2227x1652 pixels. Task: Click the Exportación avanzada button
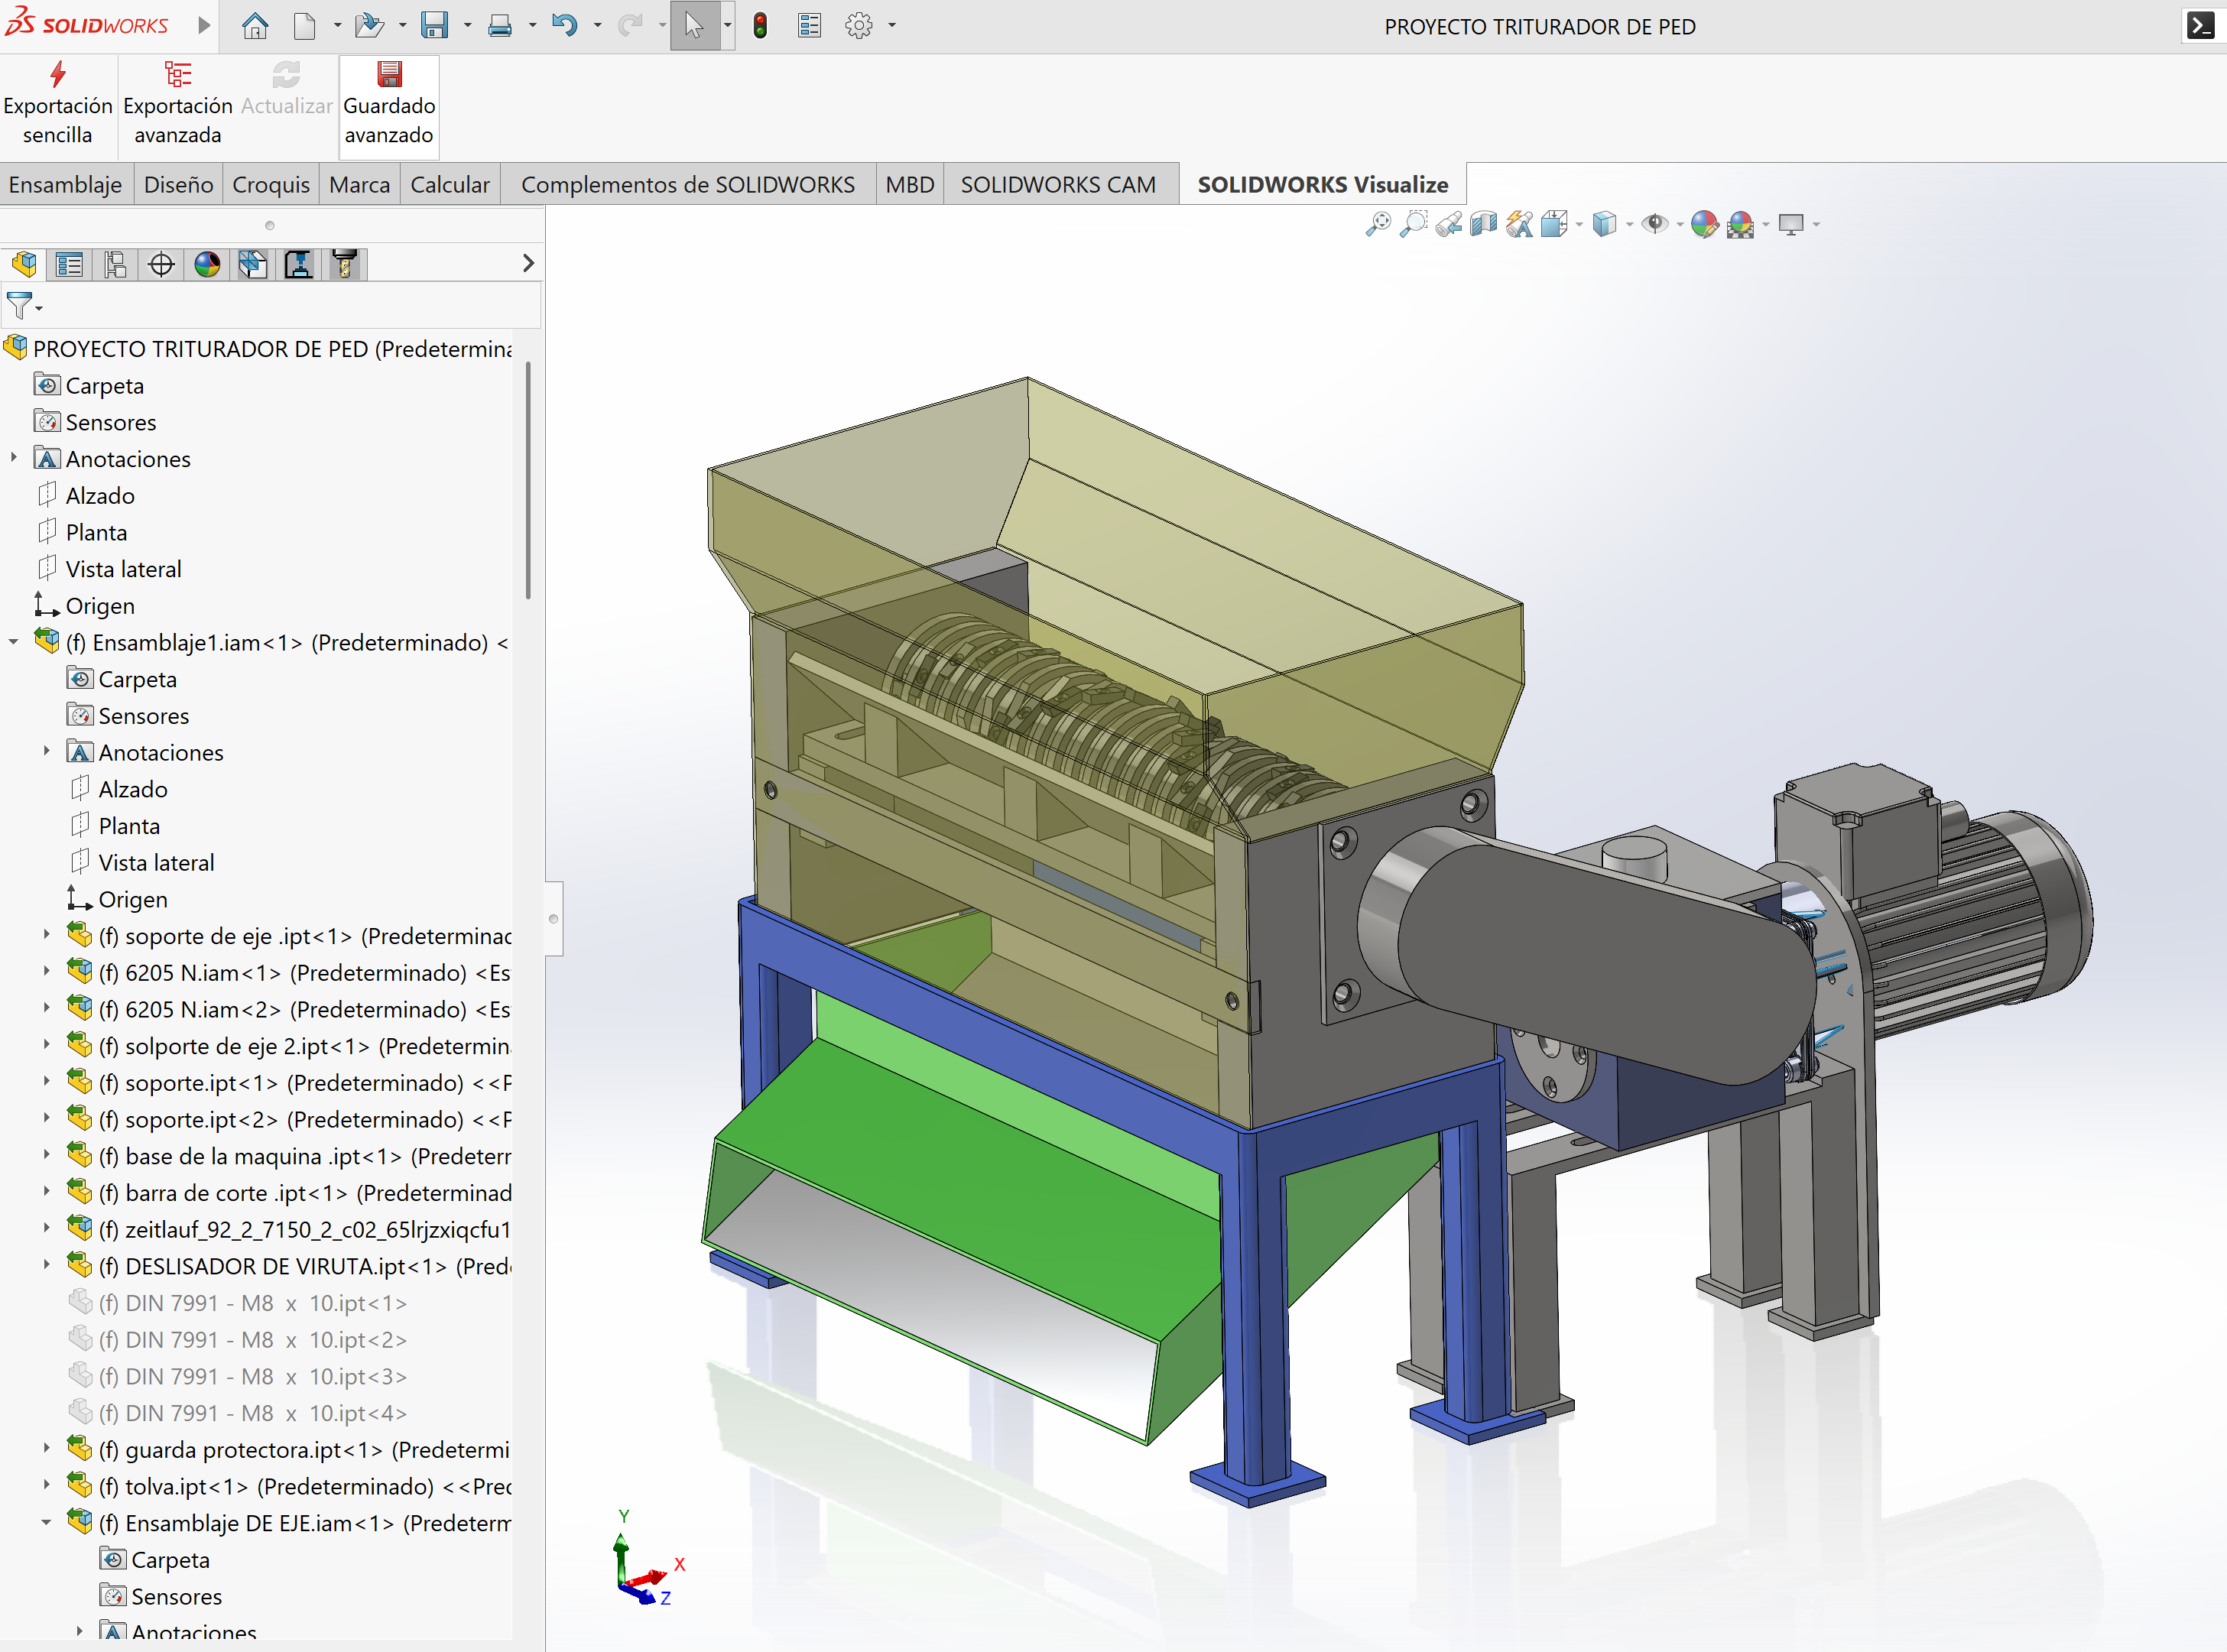tap(177, 105)
